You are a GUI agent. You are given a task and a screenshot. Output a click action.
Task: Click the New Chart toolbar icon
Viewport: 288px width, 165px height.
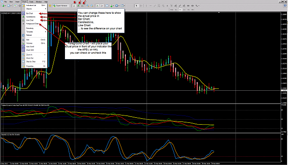pyautogui.click(x=3, y=5)
